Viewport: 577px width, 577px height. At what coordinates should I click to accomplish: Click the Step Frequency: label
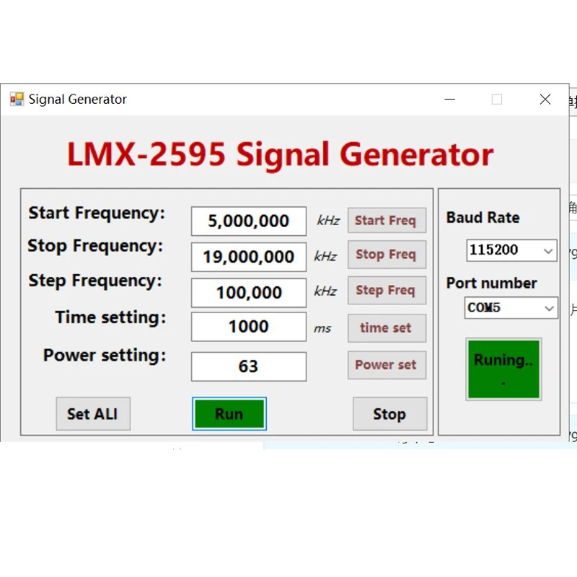tap(95, 281)
